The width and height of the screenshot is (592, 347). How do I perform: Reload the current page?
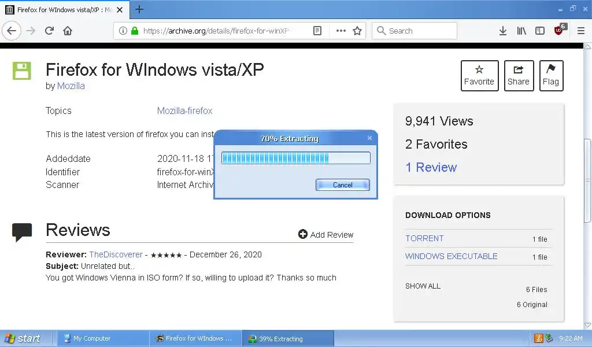[x=49, y=31]
